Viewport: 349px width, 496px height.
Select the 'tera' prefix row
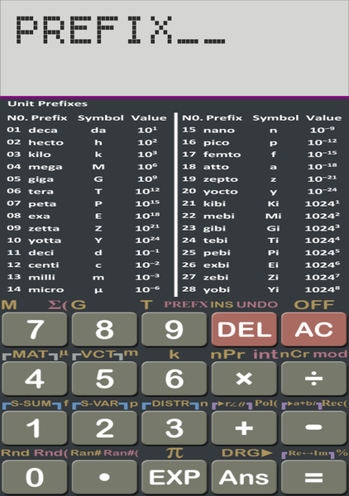83,192
